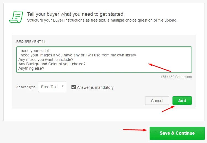
Task: Place cursor on 'Any music you want to include?' line
Action: click(x=46, y=59)
